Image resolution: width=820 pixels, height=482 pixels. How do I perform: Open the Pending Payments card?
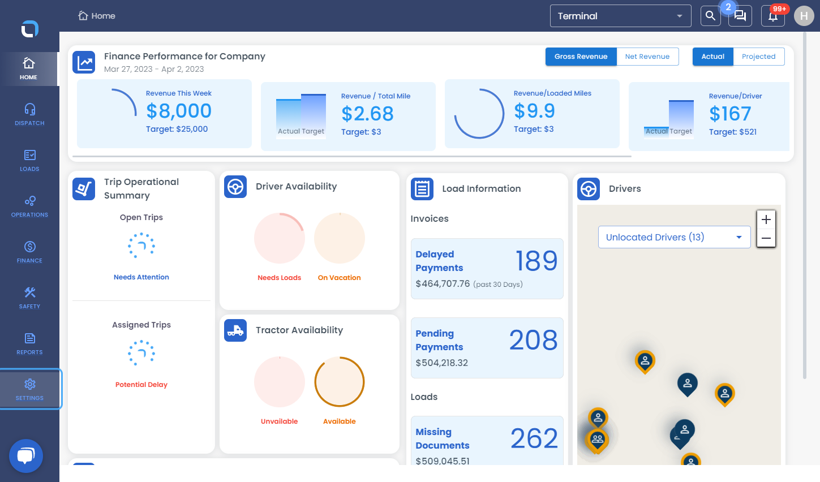point(487,348)
